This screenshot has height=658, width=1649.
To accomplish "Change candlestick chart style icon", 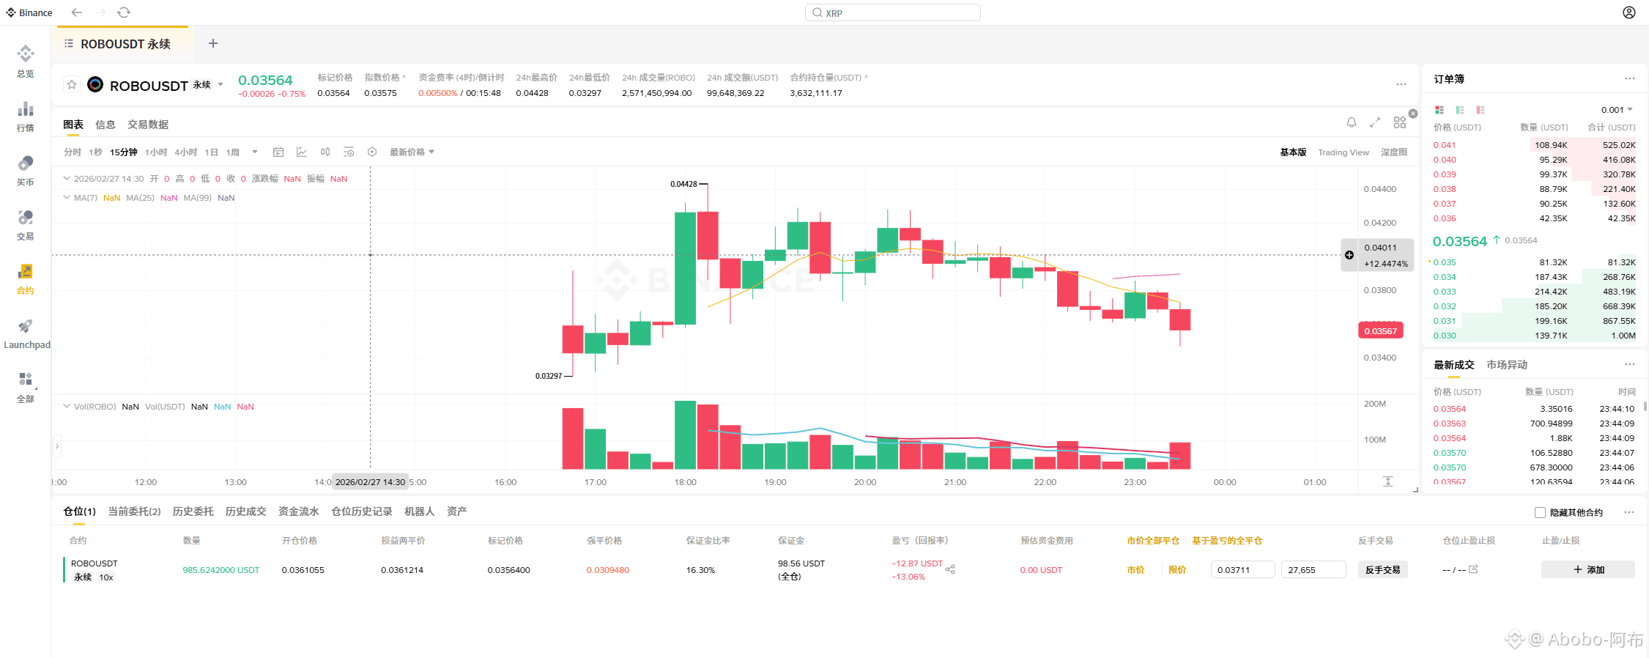I will [x=325, y=152].
